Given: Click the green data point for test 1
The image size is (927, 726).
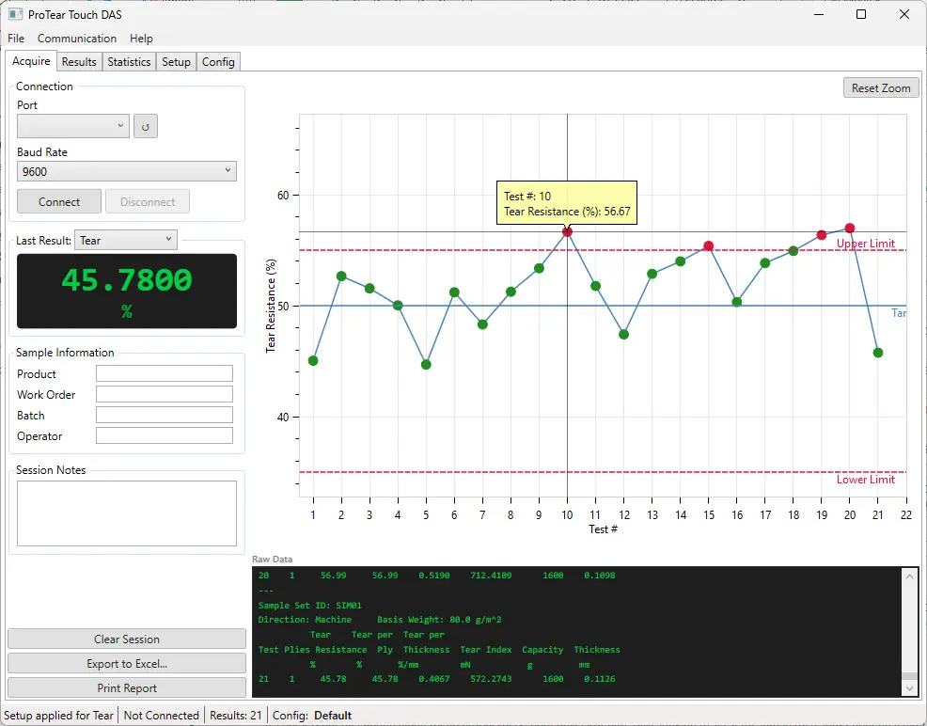Looking at the screenshot, I should (x=313, y=360).
